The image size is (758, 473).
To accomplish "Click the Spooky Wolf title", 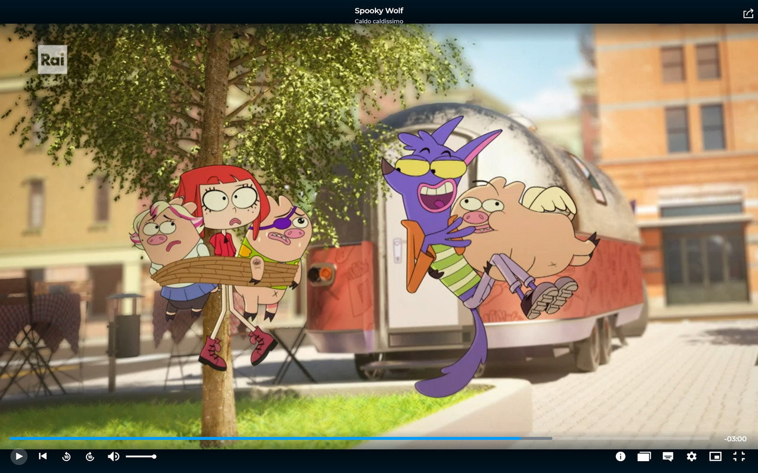I will click(379, 11).
